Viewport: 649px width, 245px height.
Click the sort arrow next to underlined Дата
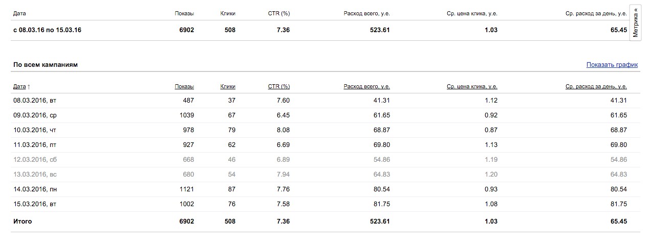[x=29, y=87]
